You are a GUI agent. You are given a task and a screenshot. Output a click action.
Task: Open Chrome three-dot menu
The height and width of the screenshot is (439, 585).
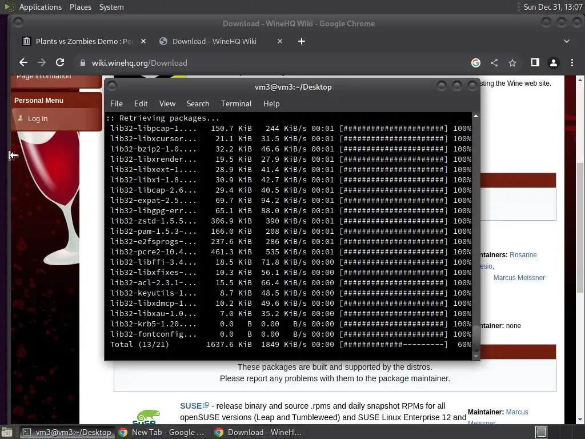pyautogui.click(x=572, y=63)
